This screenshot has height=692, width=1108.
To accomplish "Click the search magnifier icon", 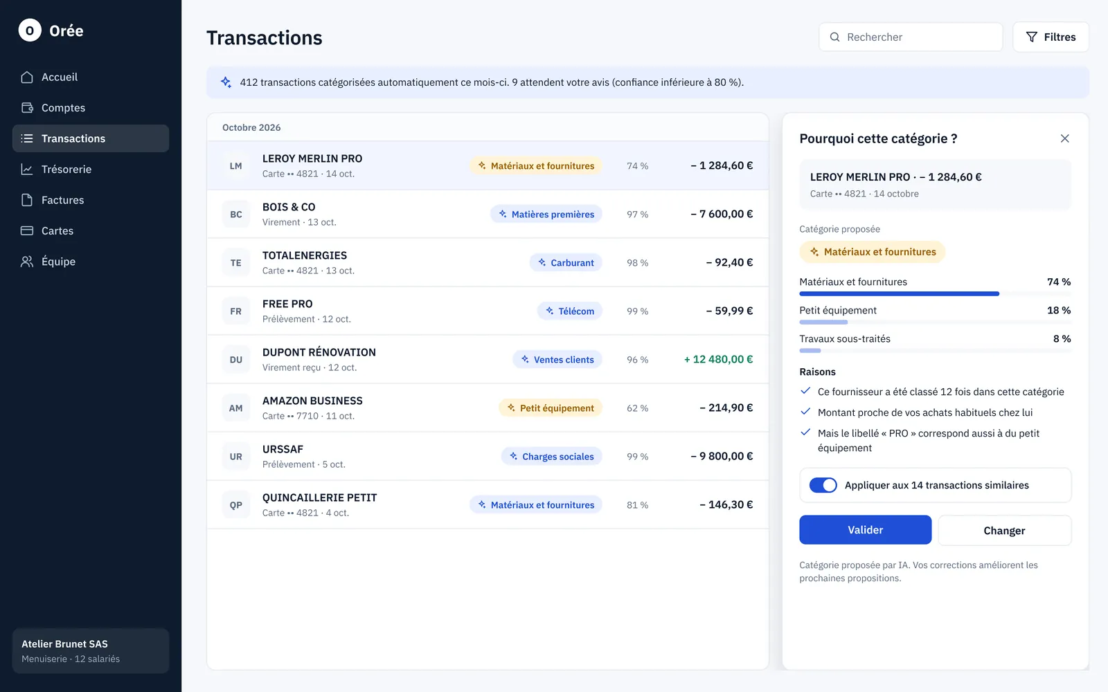I will point(835,37).
